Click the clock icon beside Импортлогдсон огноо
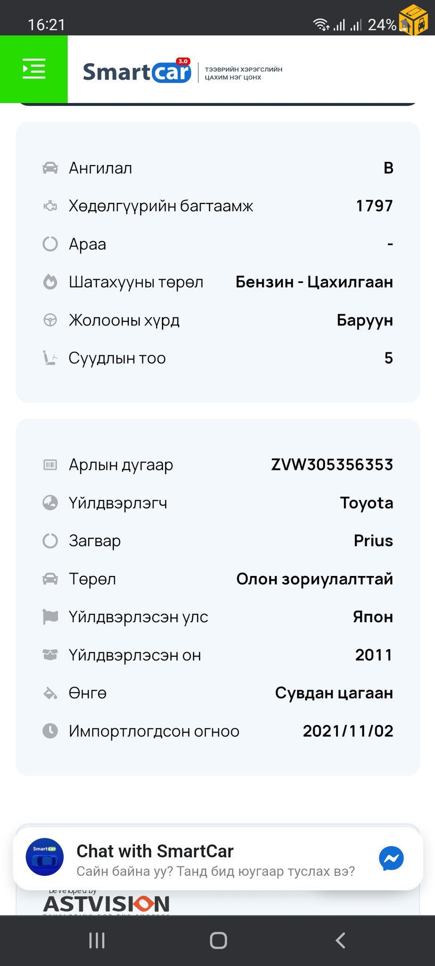 click(x=50, y=731)
